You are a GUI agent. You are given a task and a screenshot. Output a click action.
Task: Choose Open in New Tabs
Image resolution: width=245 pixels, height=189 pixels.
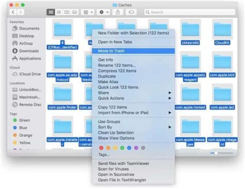tap(133, 42)
